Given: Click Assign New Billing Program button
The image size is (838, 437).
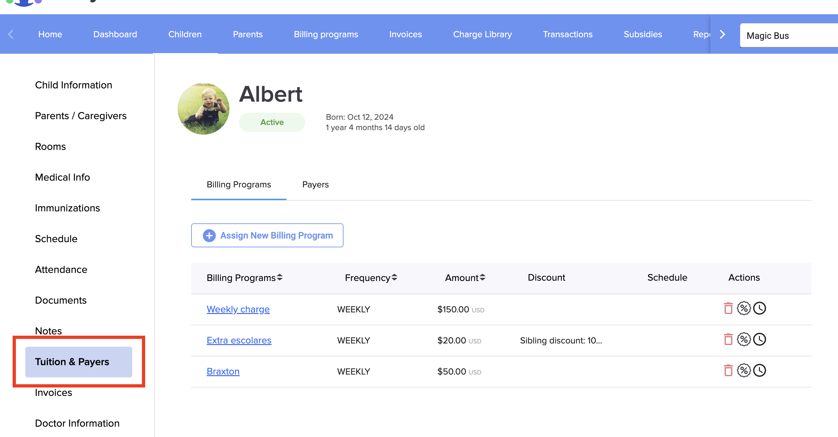Looking at the screenshot, I should (x=267, y=236).
